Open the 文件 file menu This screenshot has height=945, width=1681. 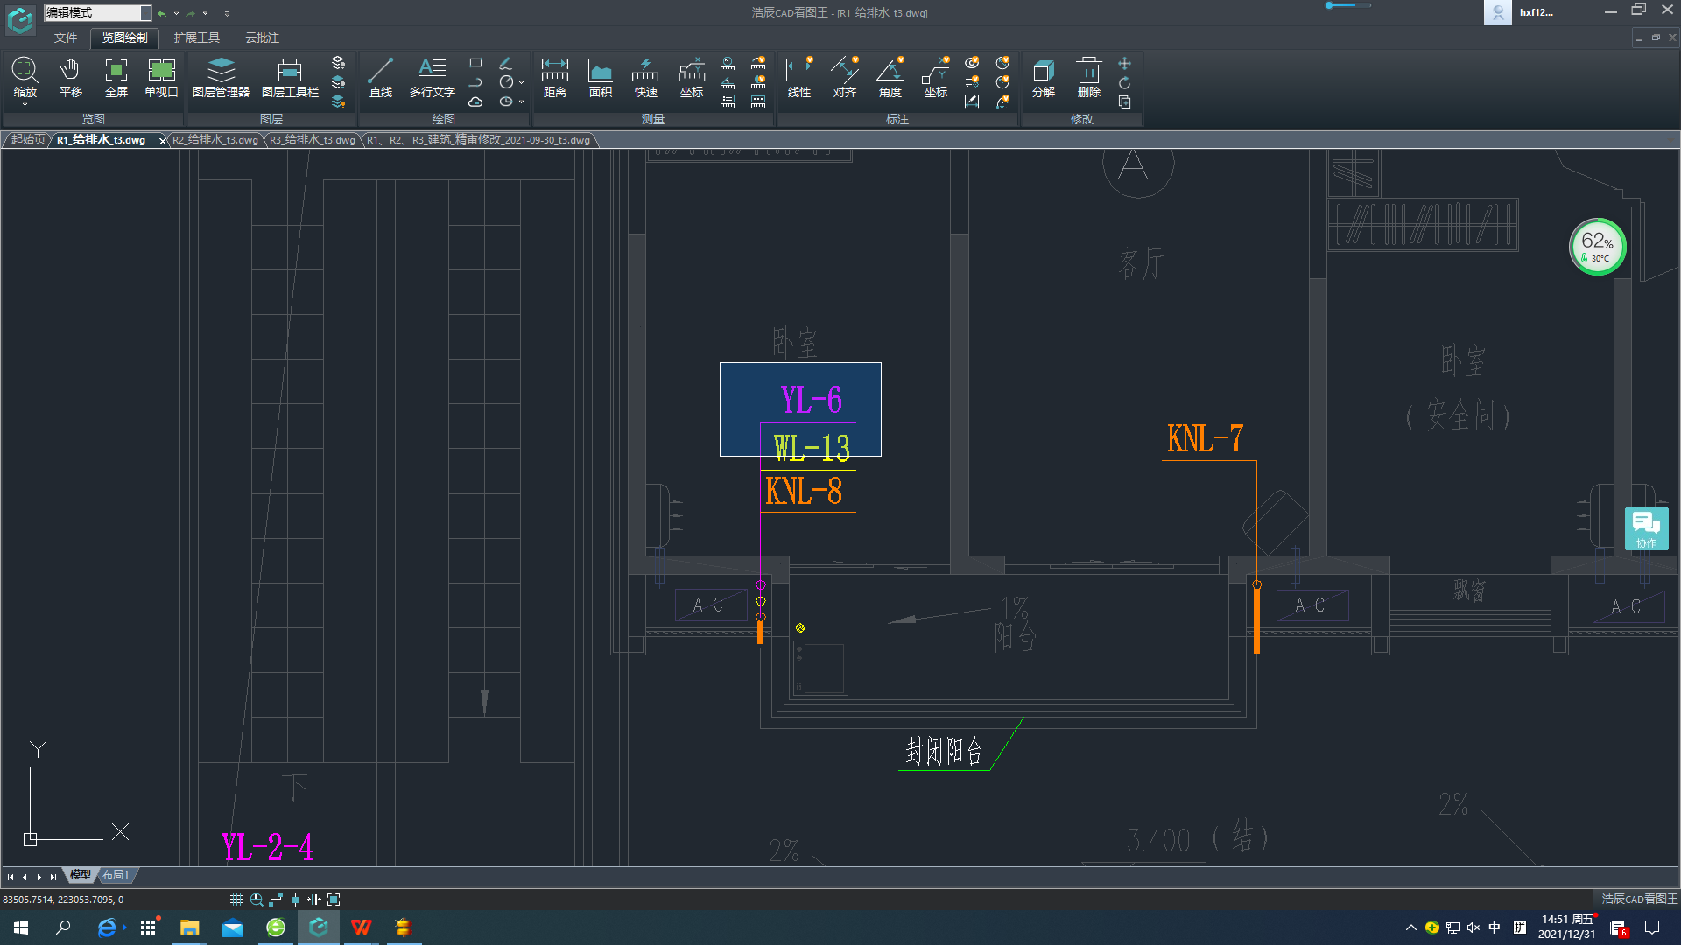tap(66, 38)
